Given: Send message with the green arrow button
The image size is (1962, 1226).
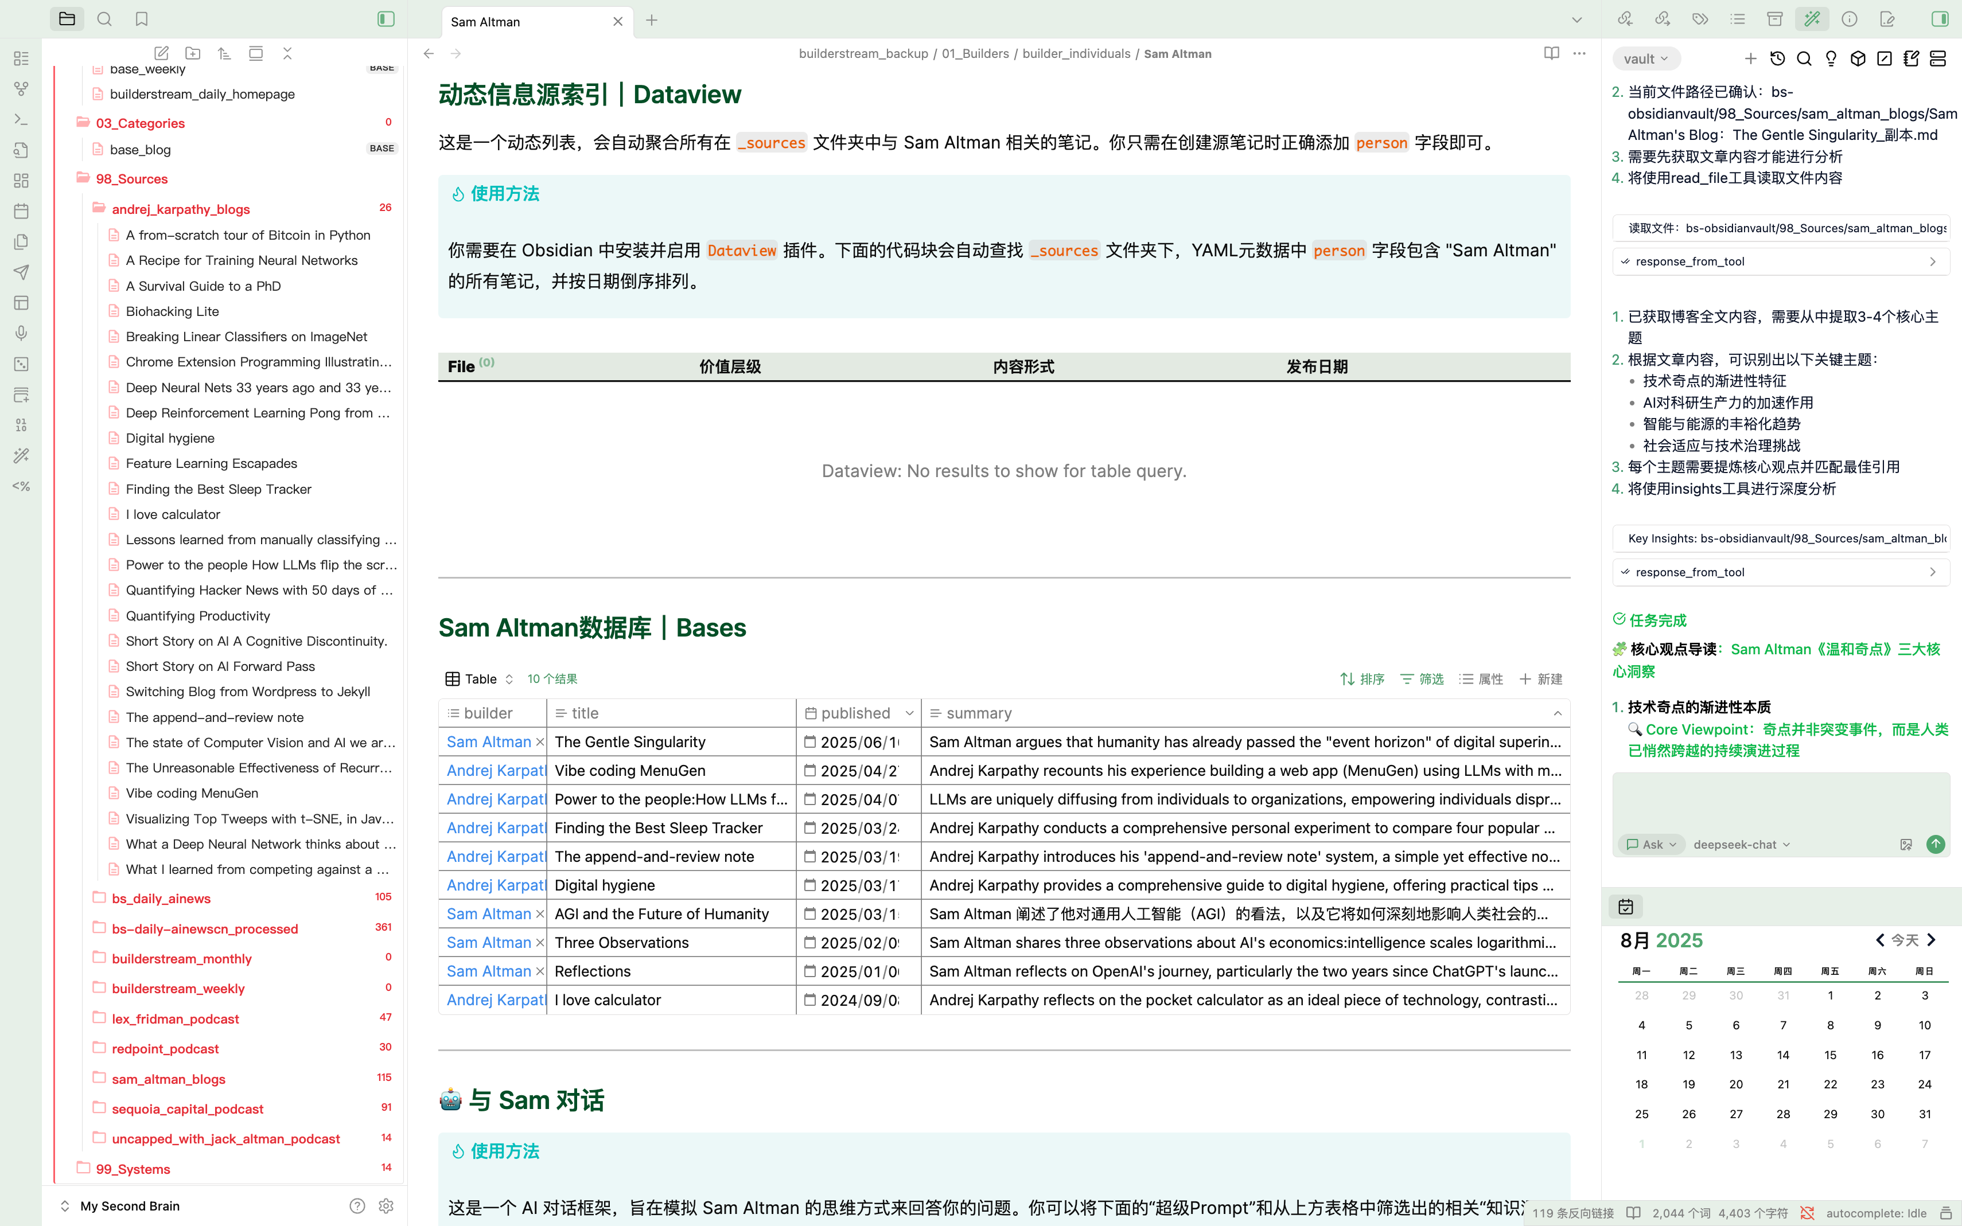Looking at the screenshot, I should (x=1935, y=844).
